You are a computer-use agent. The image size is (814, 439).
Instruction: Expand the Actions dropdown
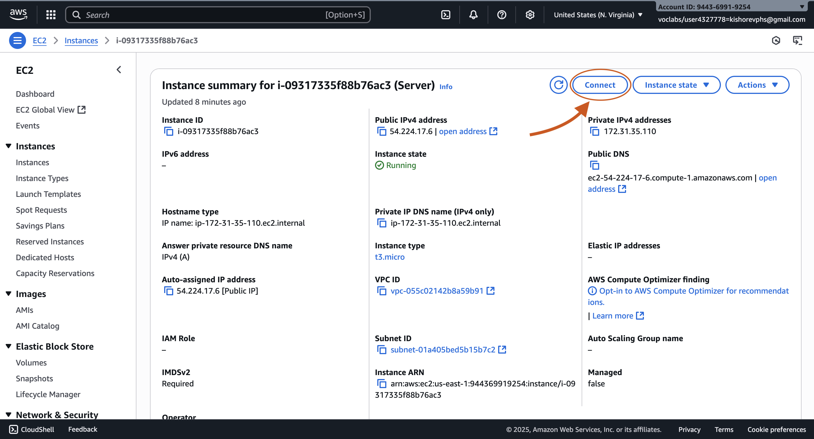(757, 85)
